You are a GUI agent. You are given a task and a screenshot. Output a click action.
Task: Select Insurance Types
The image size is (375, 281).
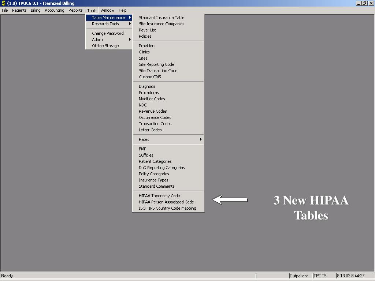click(168, 180)
